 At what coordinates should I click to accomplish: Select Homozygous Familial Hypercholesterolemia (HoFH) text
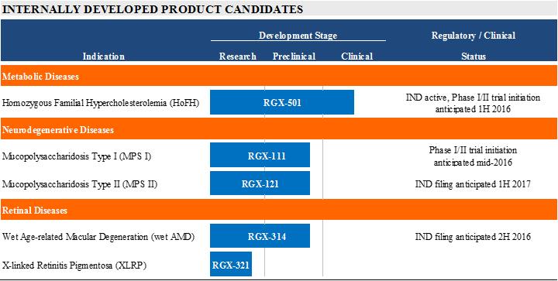(101, 103)
